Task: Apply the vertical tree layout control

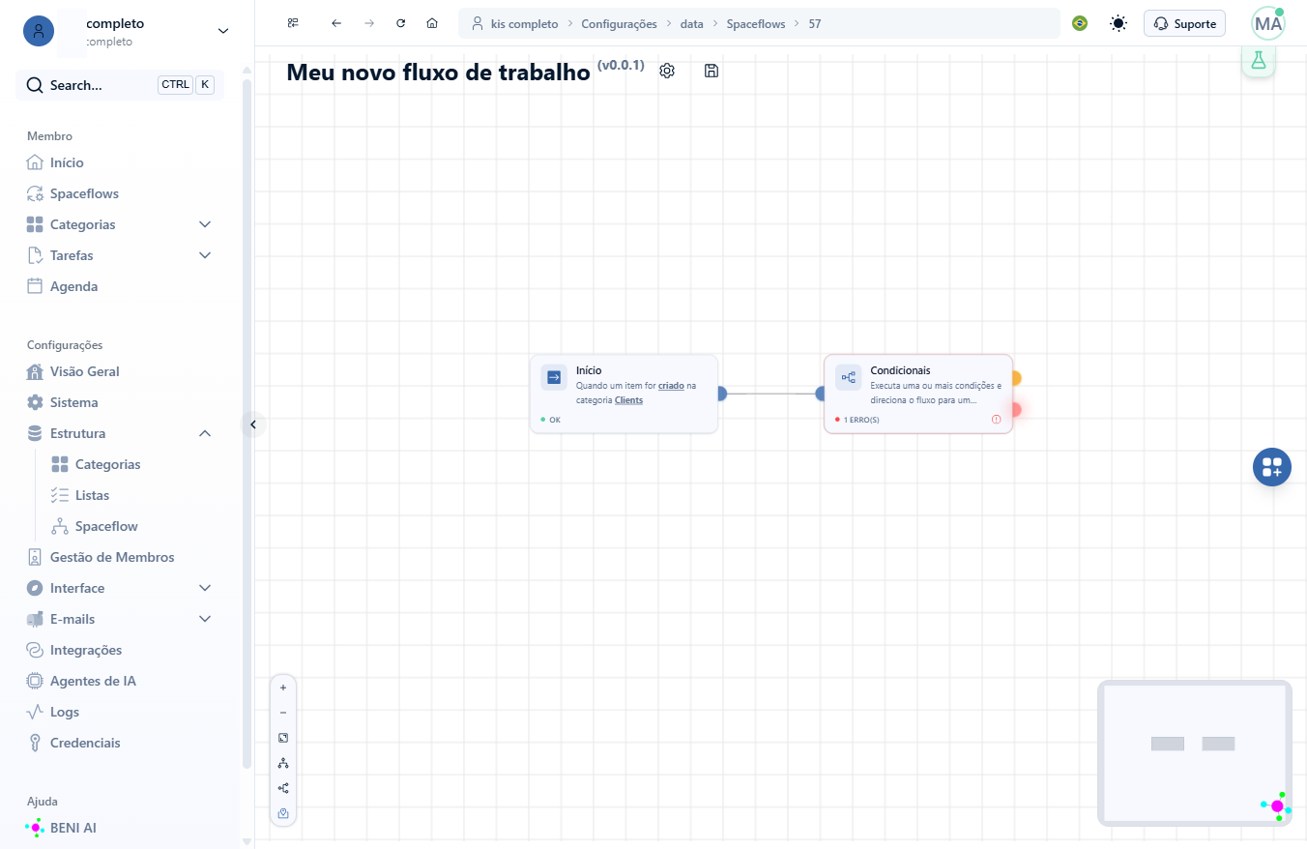Action: pos(283,763)
